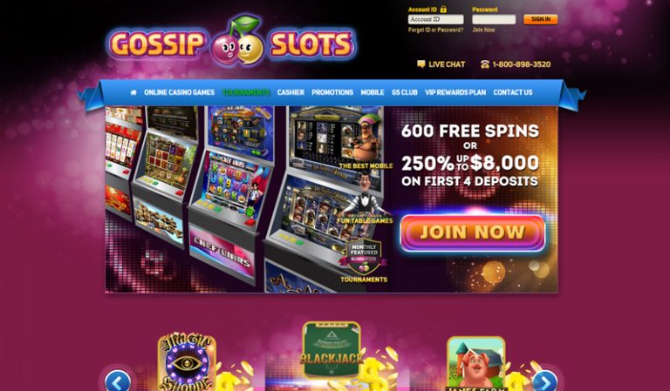Open Live Chat speech bubble icon

[420, 64]
